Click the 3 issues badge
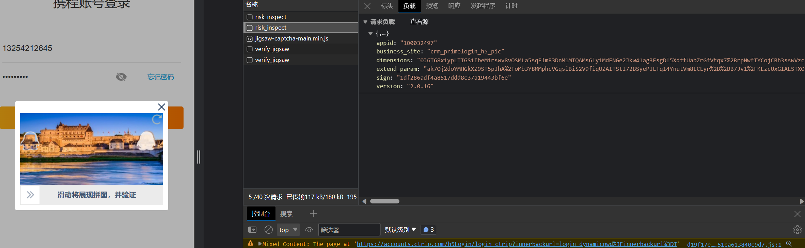The height and width of the screenshot is (248, 805). click(429, 230)
